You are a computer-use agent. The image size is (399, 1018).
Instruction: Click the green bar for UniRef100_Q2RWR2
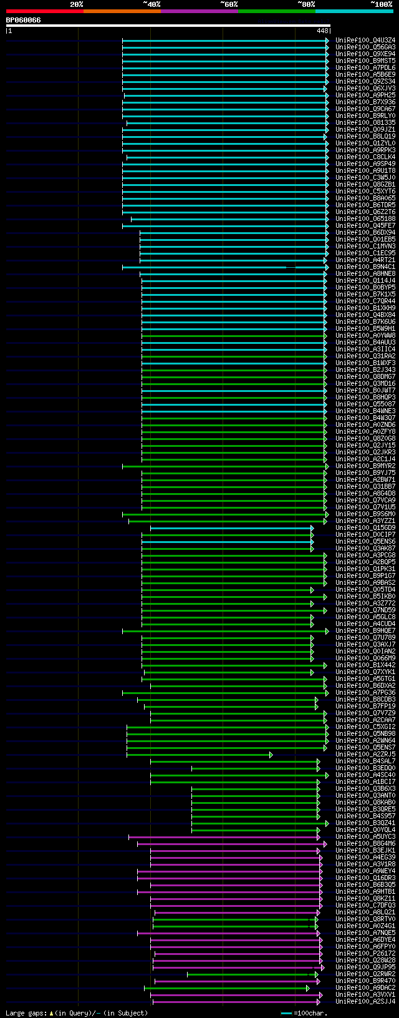252,974
